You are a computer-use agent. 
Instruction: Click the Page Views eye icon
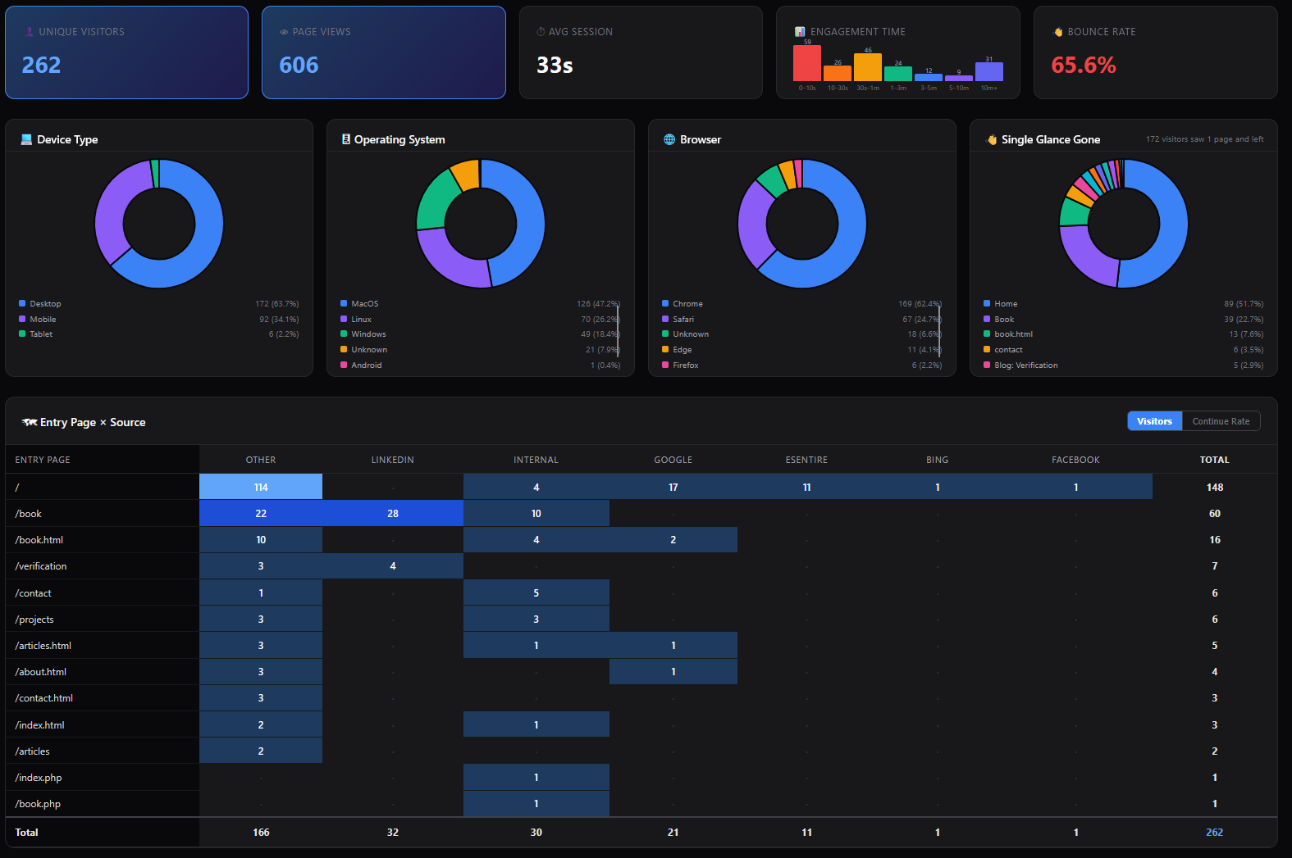284,32
